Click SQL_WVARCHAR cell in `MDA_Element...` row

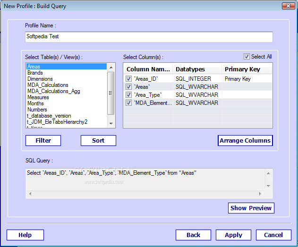(197, 103)
